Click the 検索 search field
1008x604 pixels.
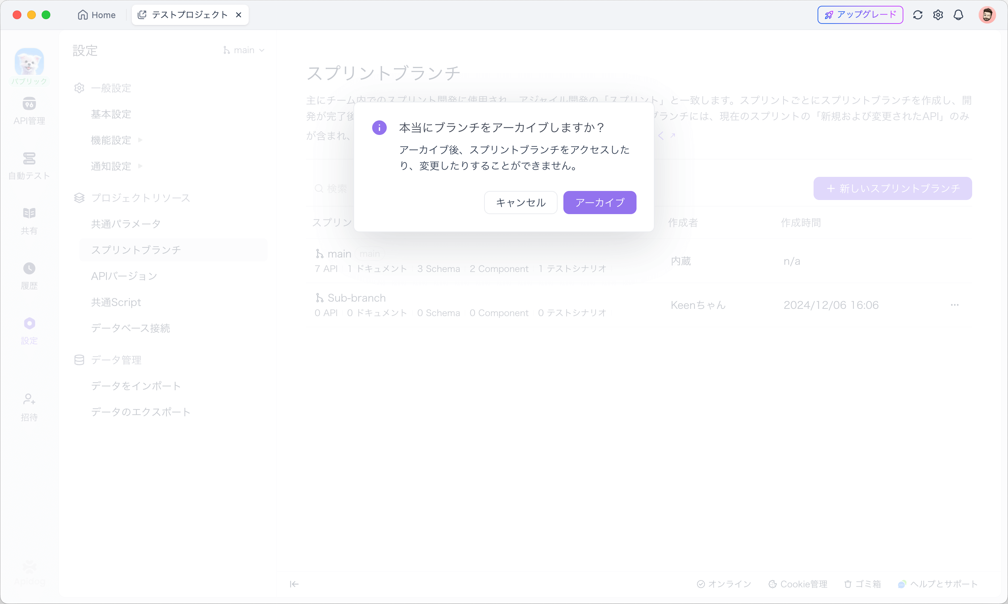[331, 188]
